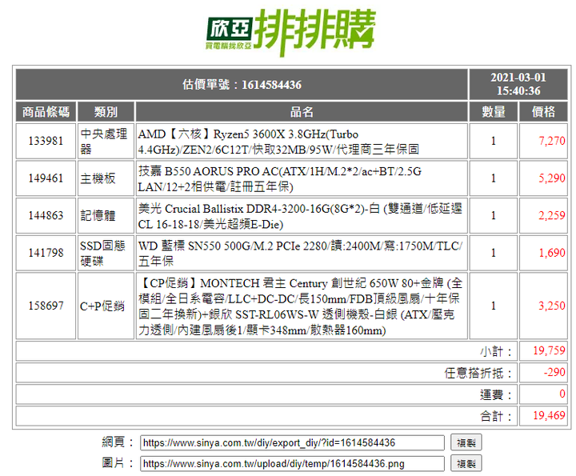
Task: Click the 合計 label
Action: pos(496,417)
